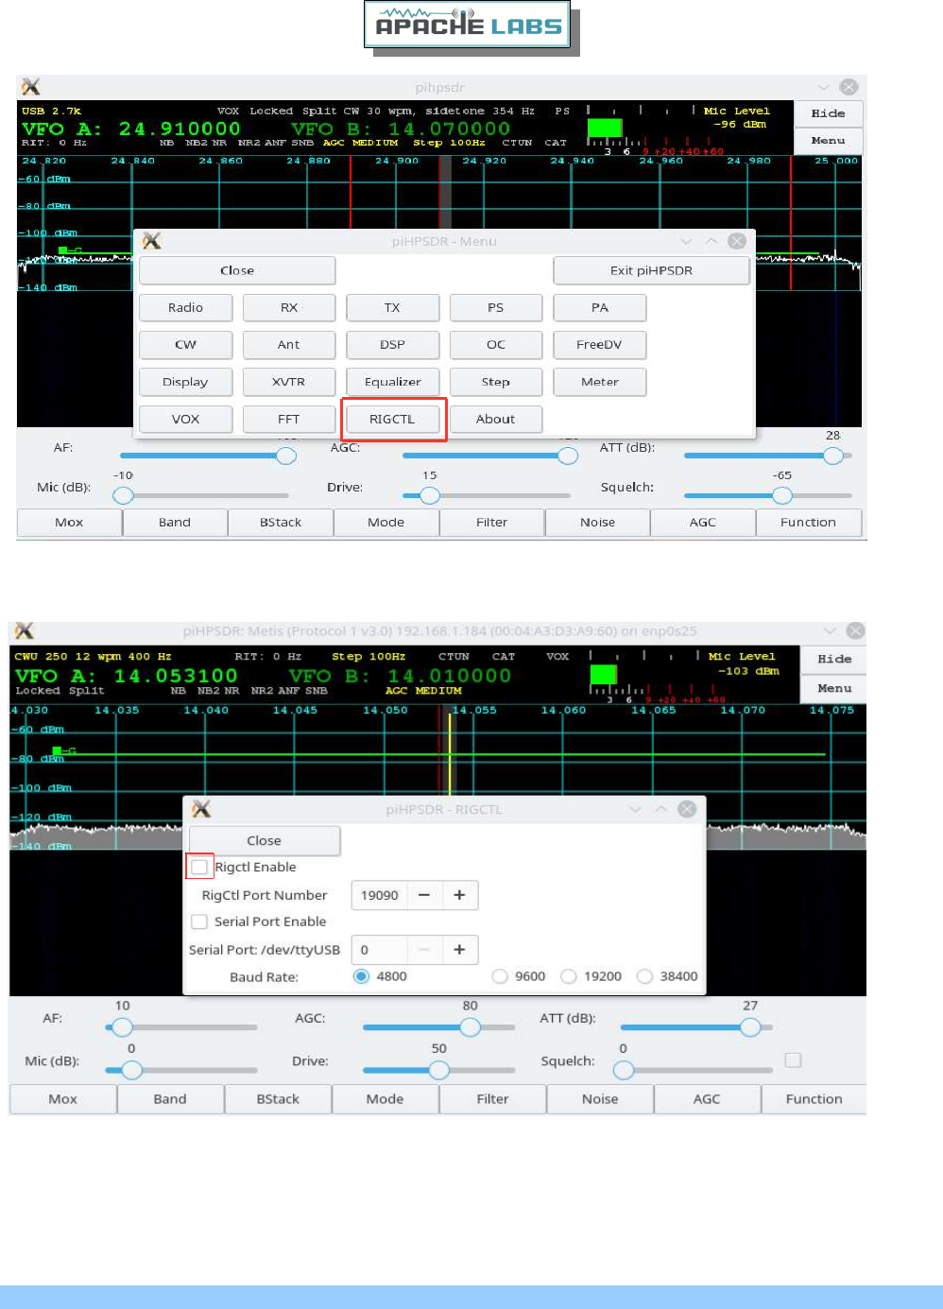The width and height of the screenshot is (943, 1309).
Task: Open the RX settings button
Action: (289, 307)
